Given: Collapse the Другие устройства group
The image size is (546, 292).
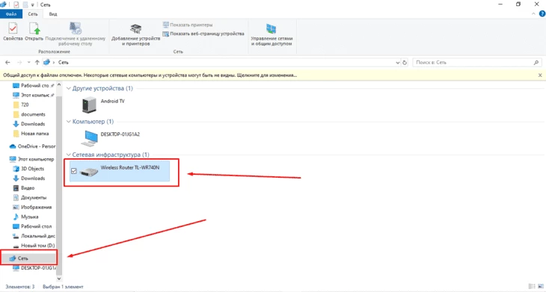Looking at the screenshot, I should tap(69, 89).
